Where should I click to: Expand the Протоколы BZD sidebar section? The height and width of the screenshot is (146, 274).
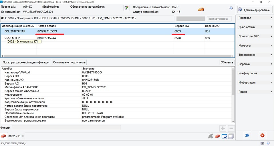point(255,36)
